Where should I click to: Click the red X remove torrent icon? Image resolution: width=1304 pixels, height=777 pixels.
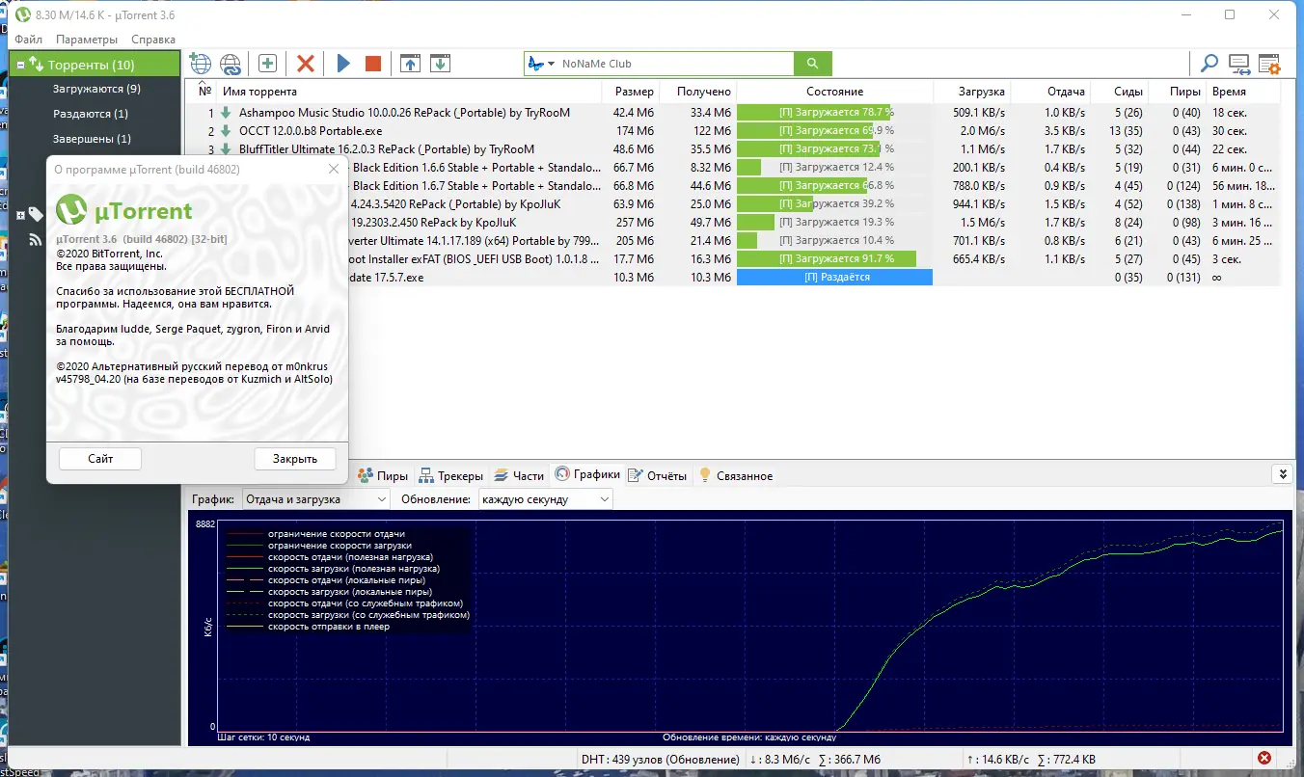(x=306, y=64)
